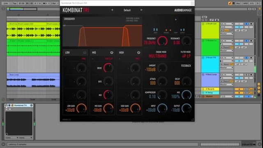Click the Tap tempo button
Viewport: 263px width, 148px height.
(14, 3)
